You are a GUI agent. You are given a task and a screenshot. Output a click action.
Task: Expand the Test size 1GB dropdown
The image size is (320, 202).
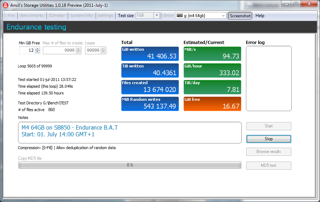click(x=157, y=15)
